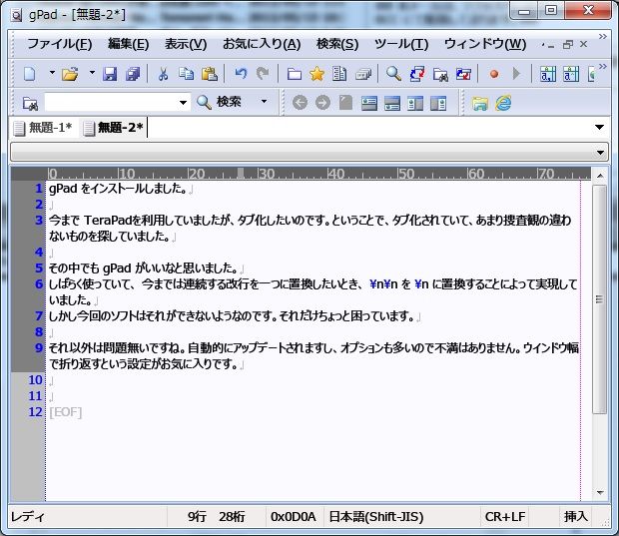Screen dimensions: 619x536
Task: Click the yellow star favorites icon
Action: click(x=317, y=74)
